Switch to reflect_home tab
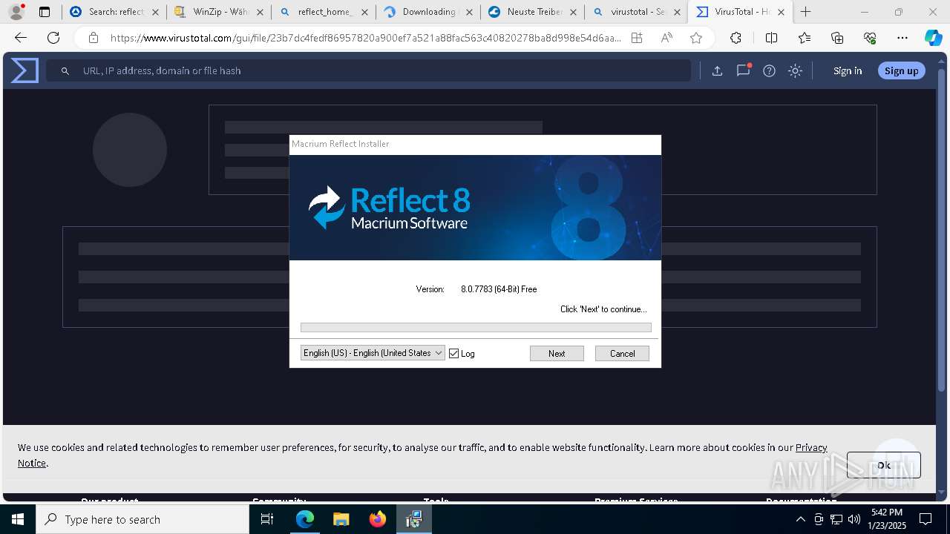The height and width of the screenshot is (534, 950). 324,12
